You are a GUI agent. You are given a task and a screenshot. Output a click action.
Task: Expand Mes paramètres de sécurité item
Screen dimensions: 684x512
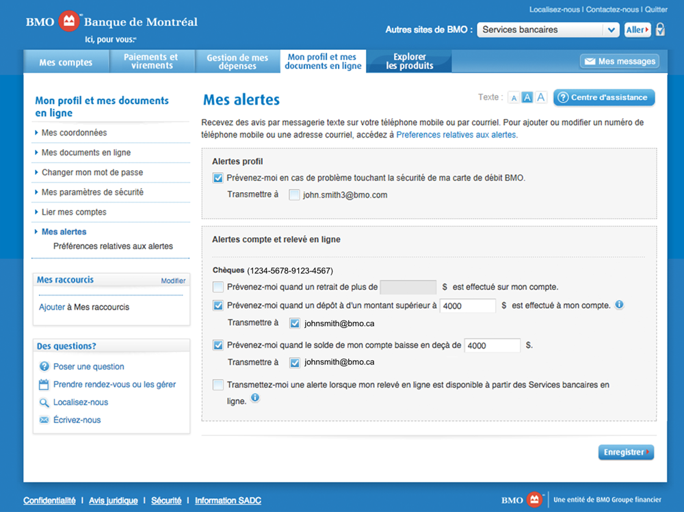point(92,192)
